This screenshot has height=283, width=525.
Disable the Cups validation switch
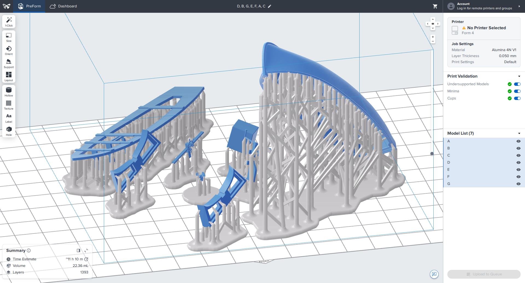(517, 98)
